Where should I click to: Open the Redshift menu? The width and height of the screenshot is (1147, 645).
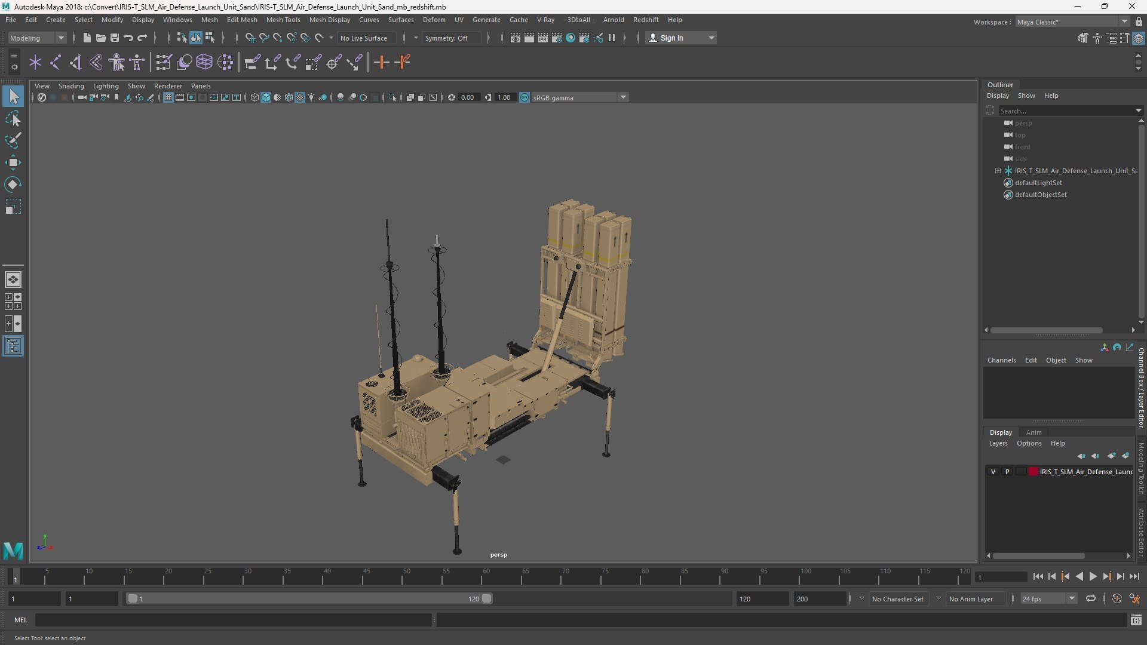point(646,20)
